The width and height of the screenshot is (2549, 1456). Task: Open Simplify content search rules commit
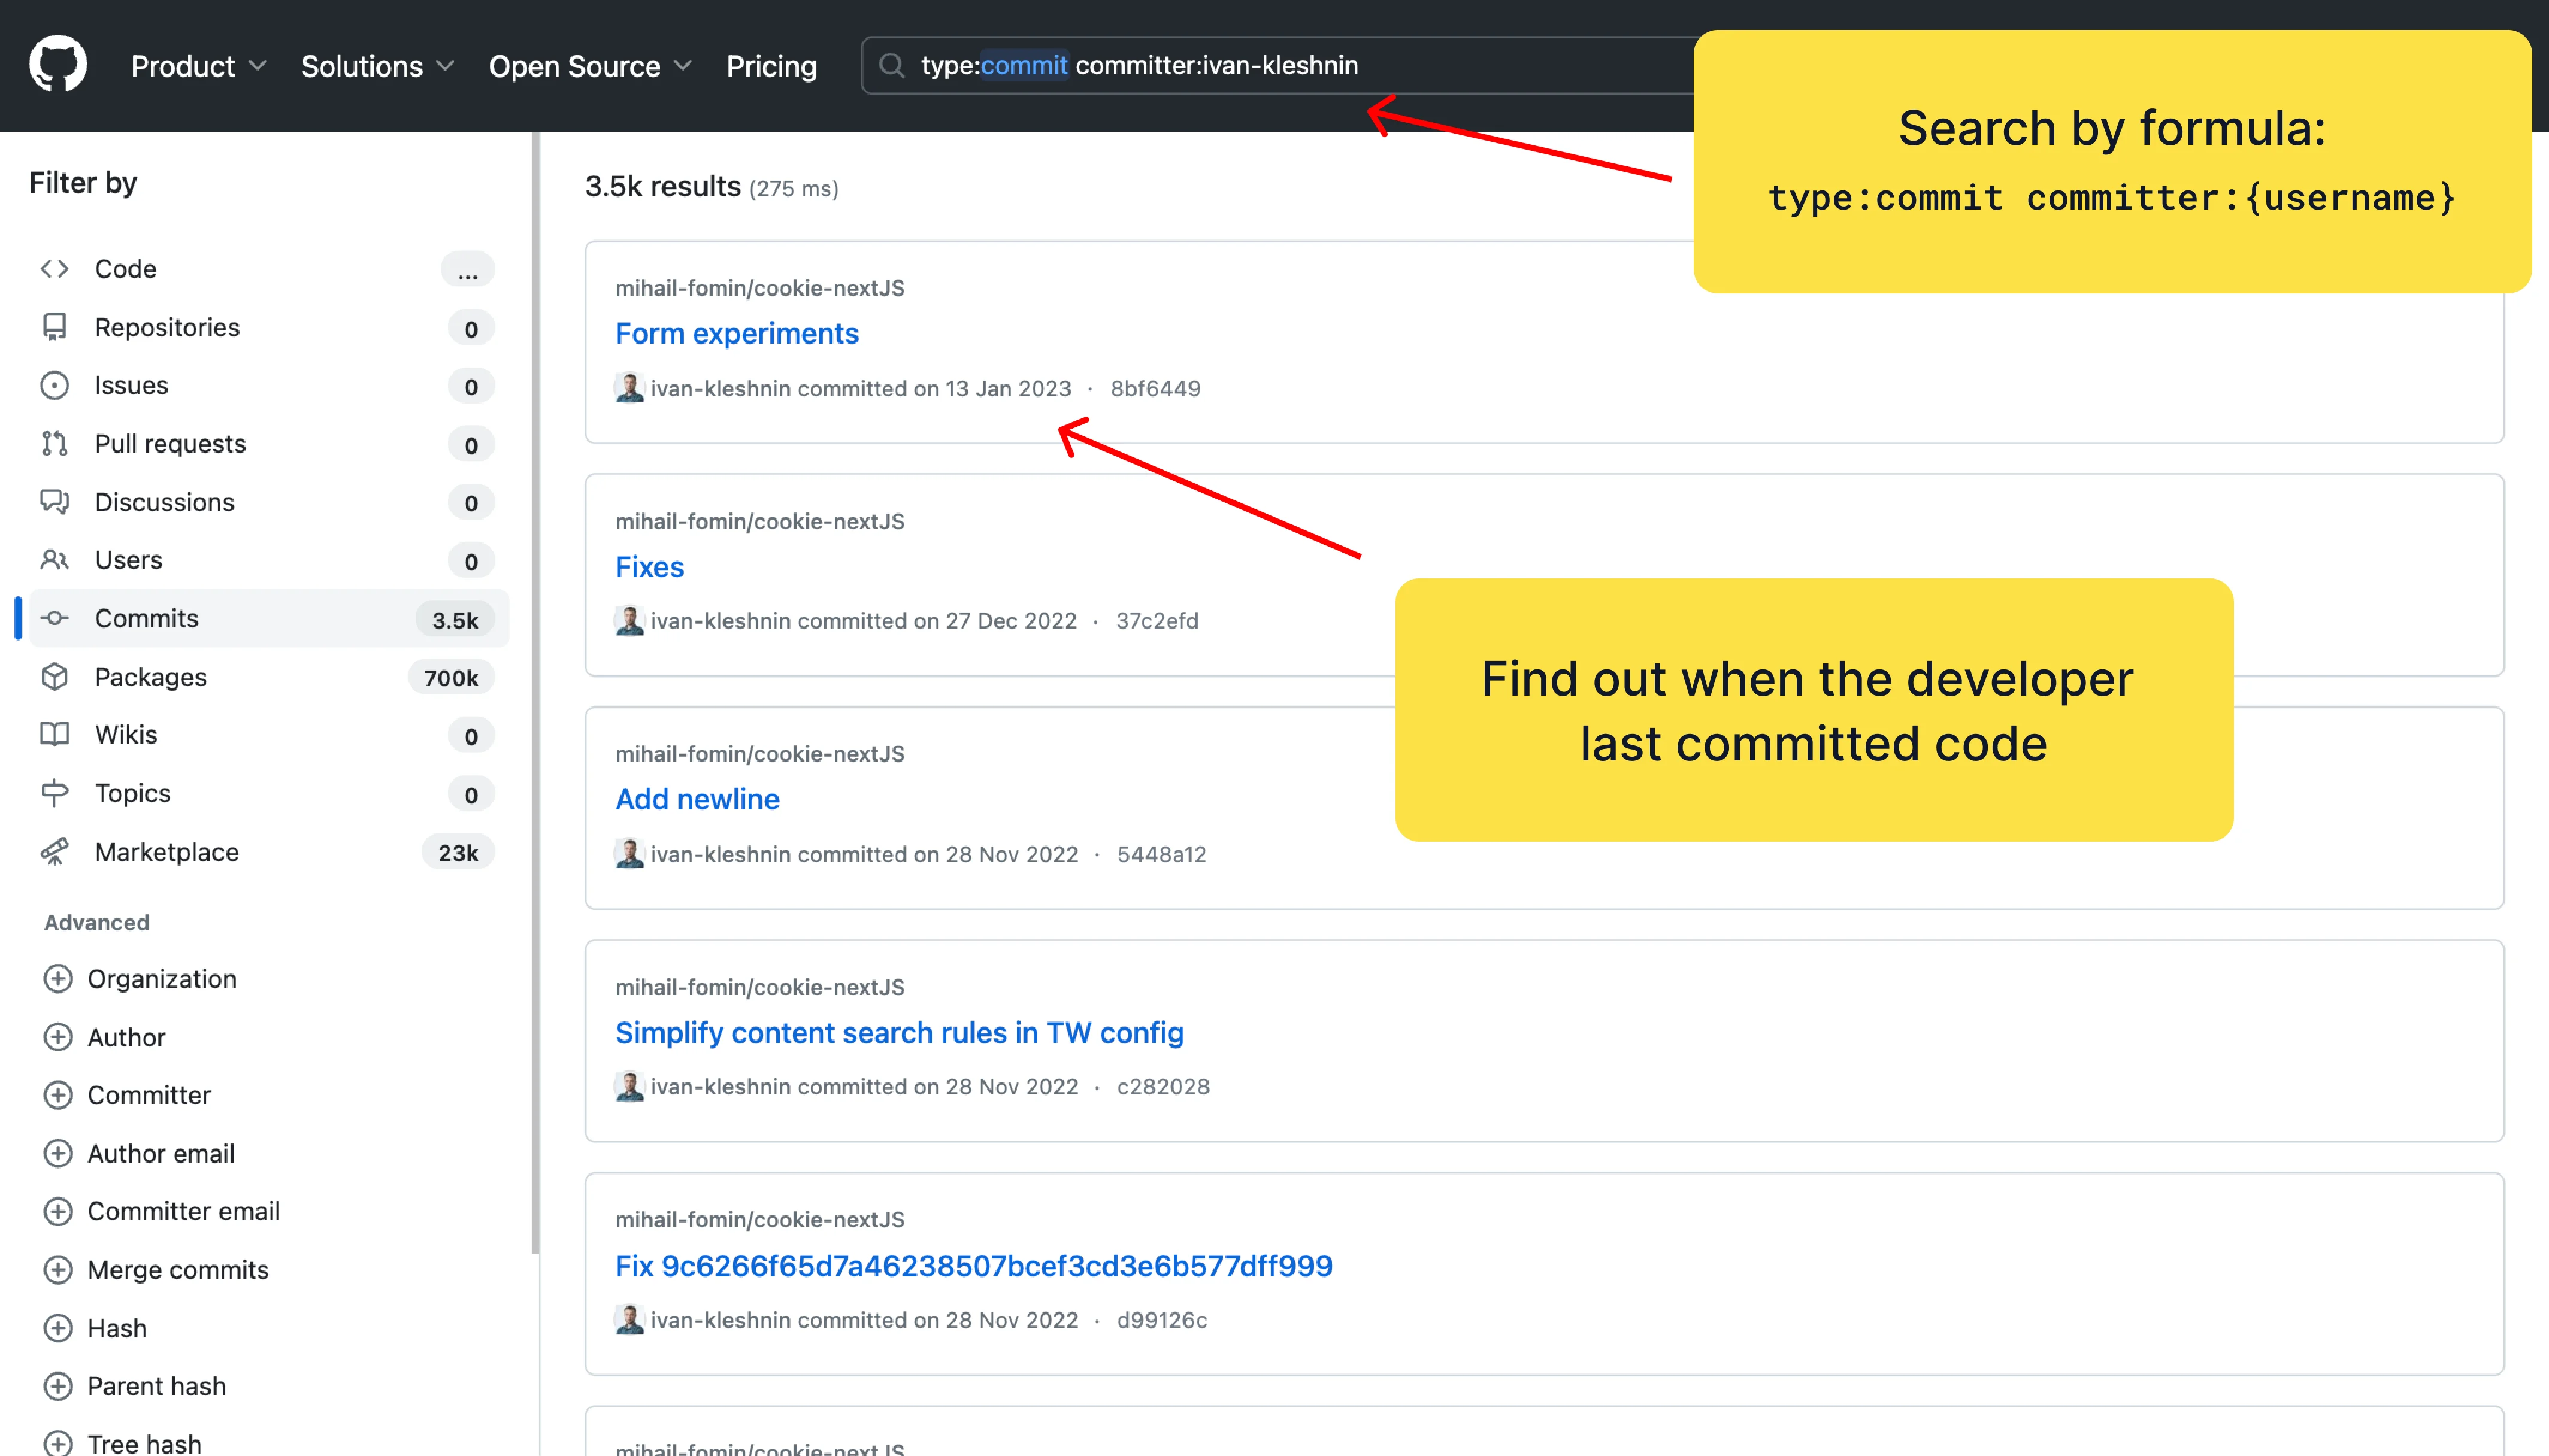(898, 1033)
